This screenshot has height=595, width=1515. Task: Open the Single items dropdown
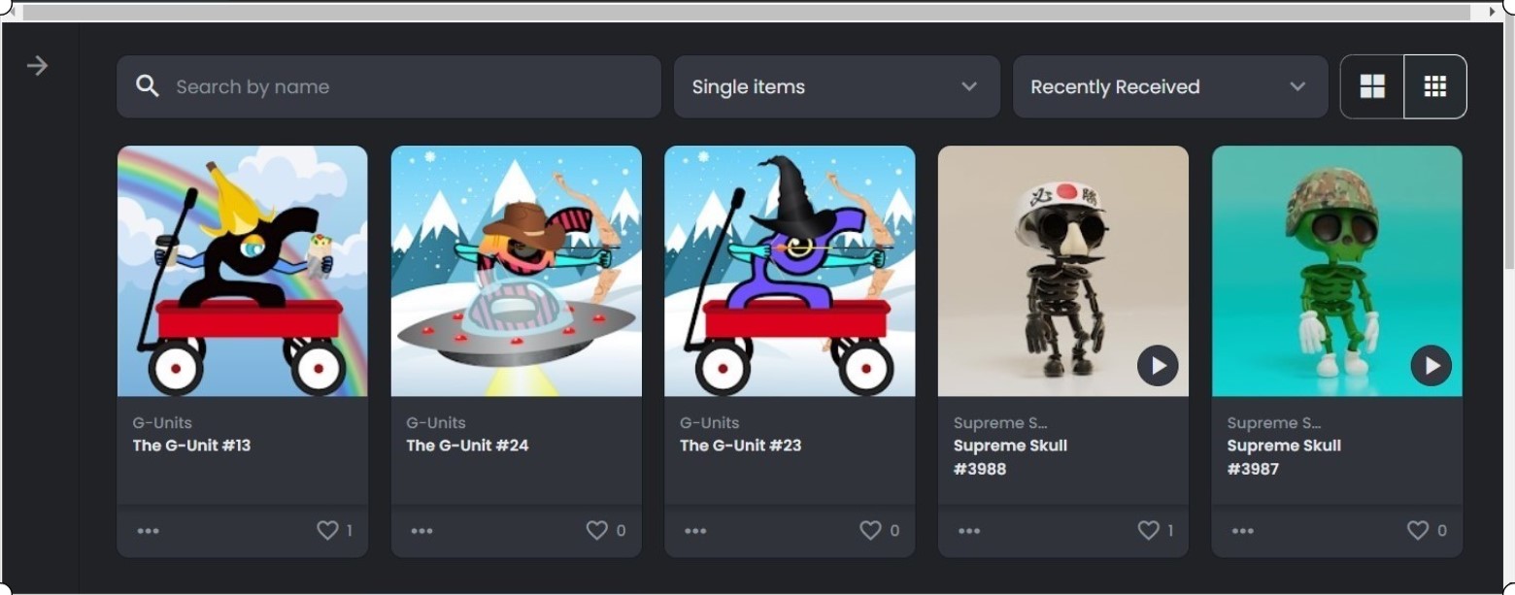point(837,86)
